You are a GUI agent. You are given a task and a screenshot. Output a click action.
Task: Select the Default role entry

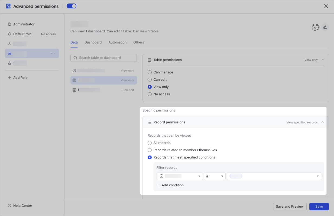click(x=32, y=34)
